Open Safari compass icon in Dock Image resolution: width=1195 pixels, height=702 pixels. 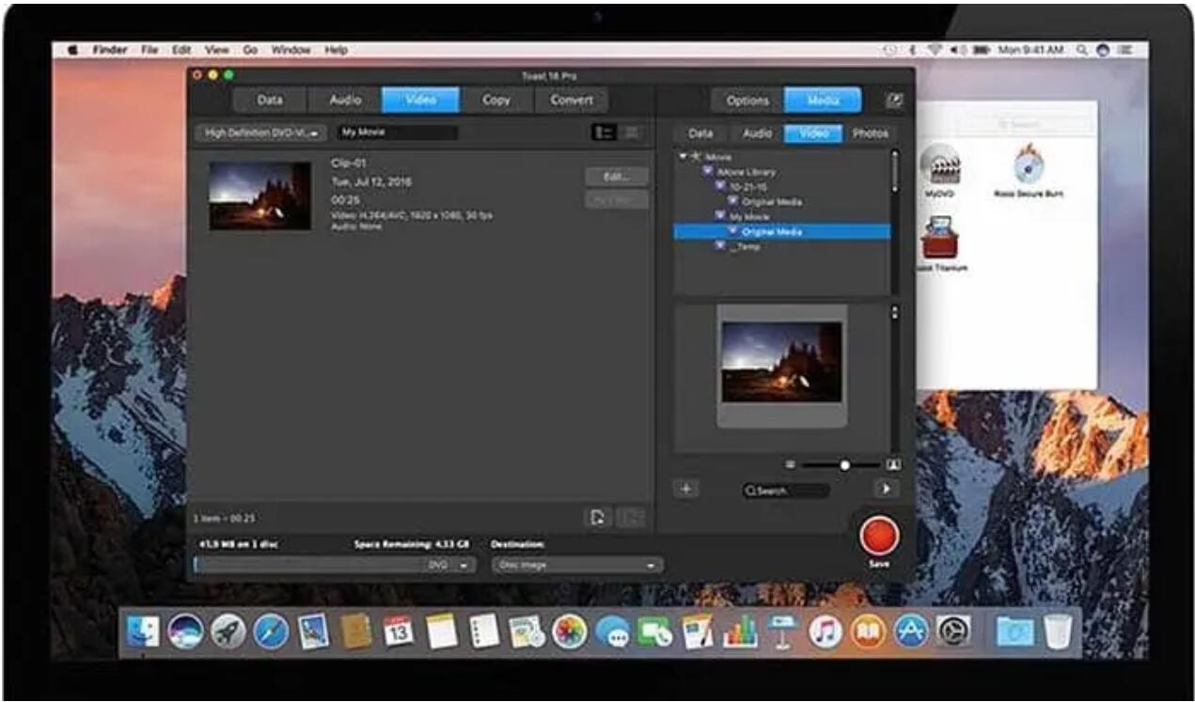tap(271, 632)
